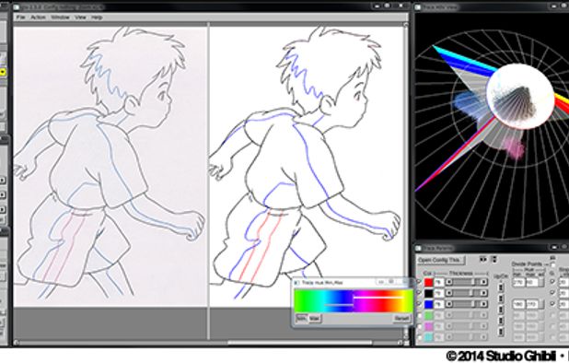Image resolution: width=569 pixels, height=363 pixels.
Task: Click right arrow of red thickness slider
Action: coord(483,282)
